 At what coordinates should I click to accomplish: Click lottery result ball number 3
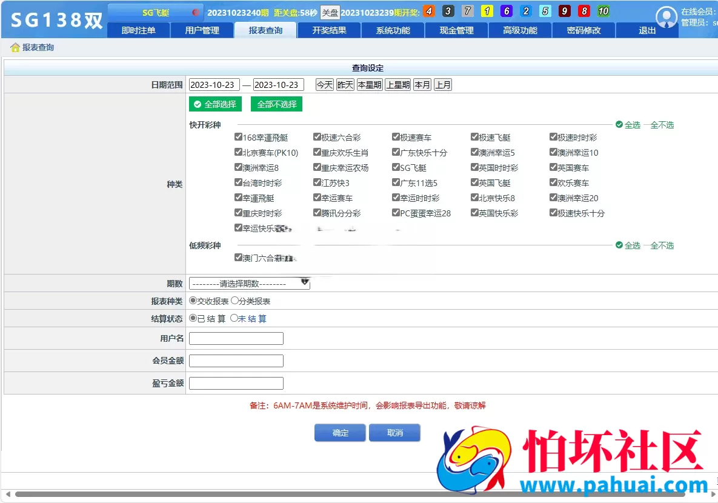click(448, 11)
